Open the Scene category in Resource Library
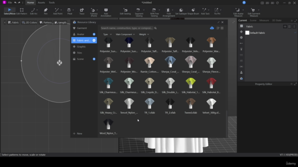 (x=84, y=59)
